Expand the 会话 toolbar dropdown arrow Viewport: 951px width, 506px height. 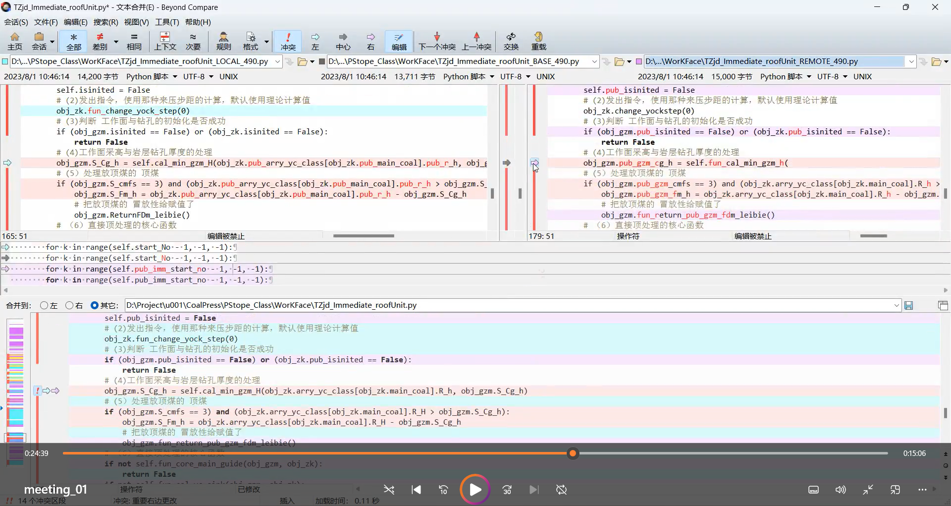pyautogui.click(x=52, y=42)
